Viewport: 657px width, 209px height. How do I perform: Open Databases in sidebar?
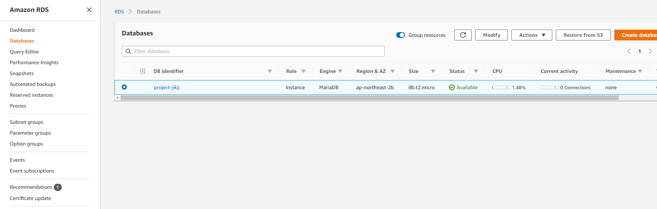(22, 41)
